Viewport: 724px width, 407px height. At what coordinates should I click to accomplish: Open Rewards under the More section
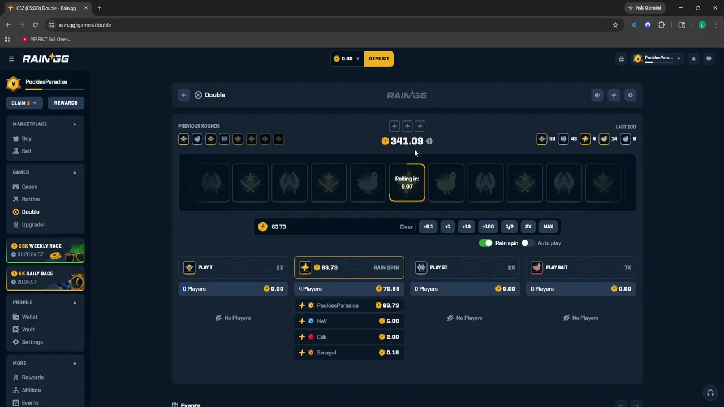(32, 378)
